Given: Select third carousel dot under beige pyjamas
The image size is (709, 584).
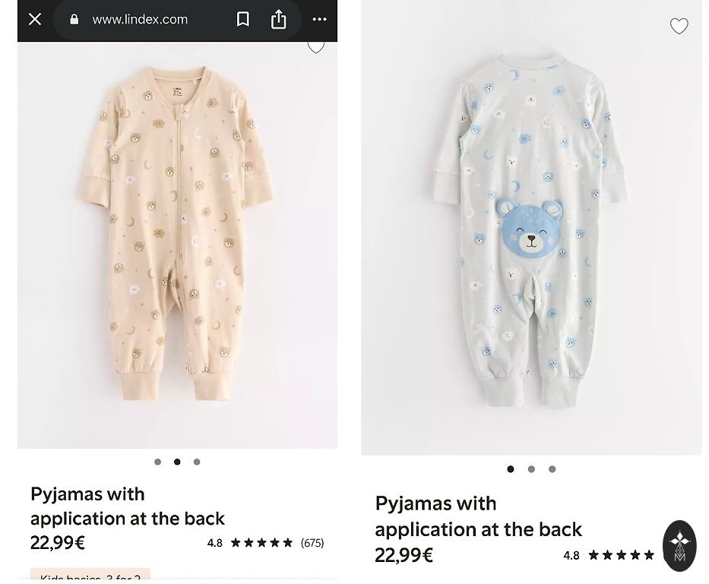Looking at the screenshot, I should (x=197, y=462).
